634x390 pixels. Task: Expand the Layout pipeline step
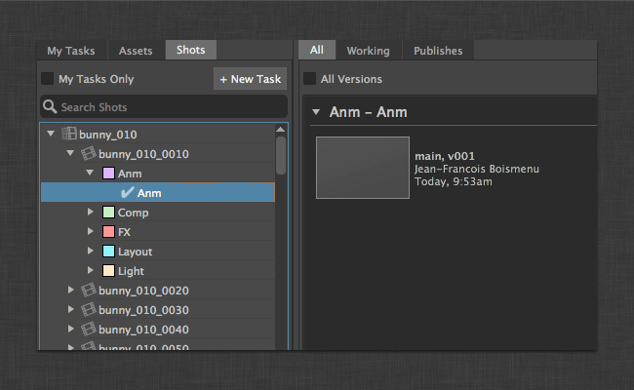(x=91, y=252)
